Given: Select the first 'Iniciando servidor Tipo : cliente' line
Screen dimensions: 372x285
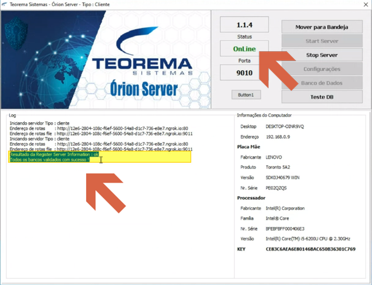Looking at the screenshot, I should tap(39, 123).
